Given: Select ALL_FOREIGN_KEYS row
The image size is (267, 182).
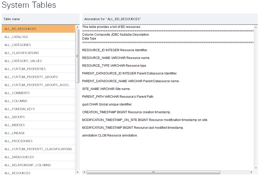Looking at the screenshot, I should coord(38,109).
